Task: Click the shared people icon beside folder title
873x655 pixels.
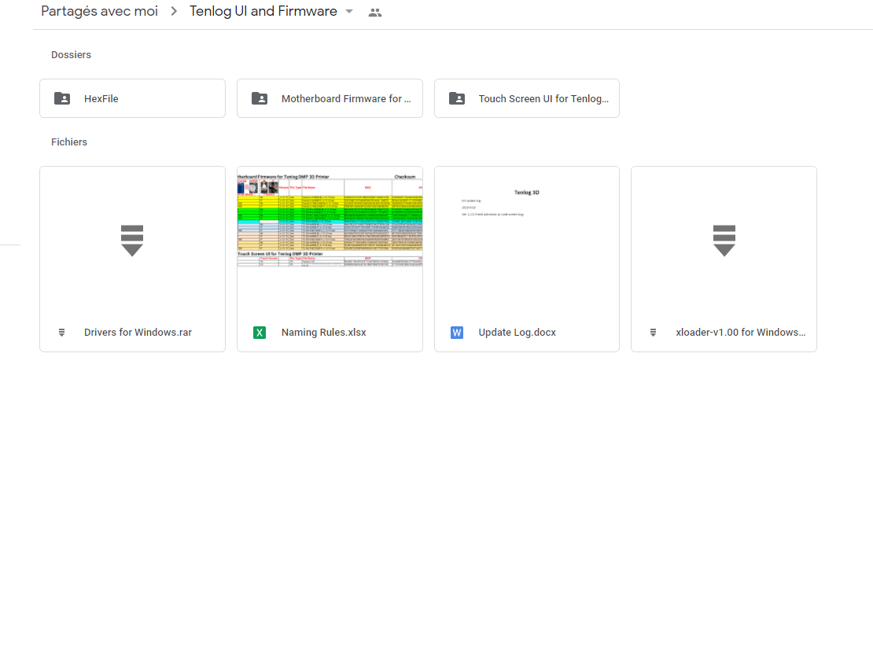Action: tap(375, 13)
